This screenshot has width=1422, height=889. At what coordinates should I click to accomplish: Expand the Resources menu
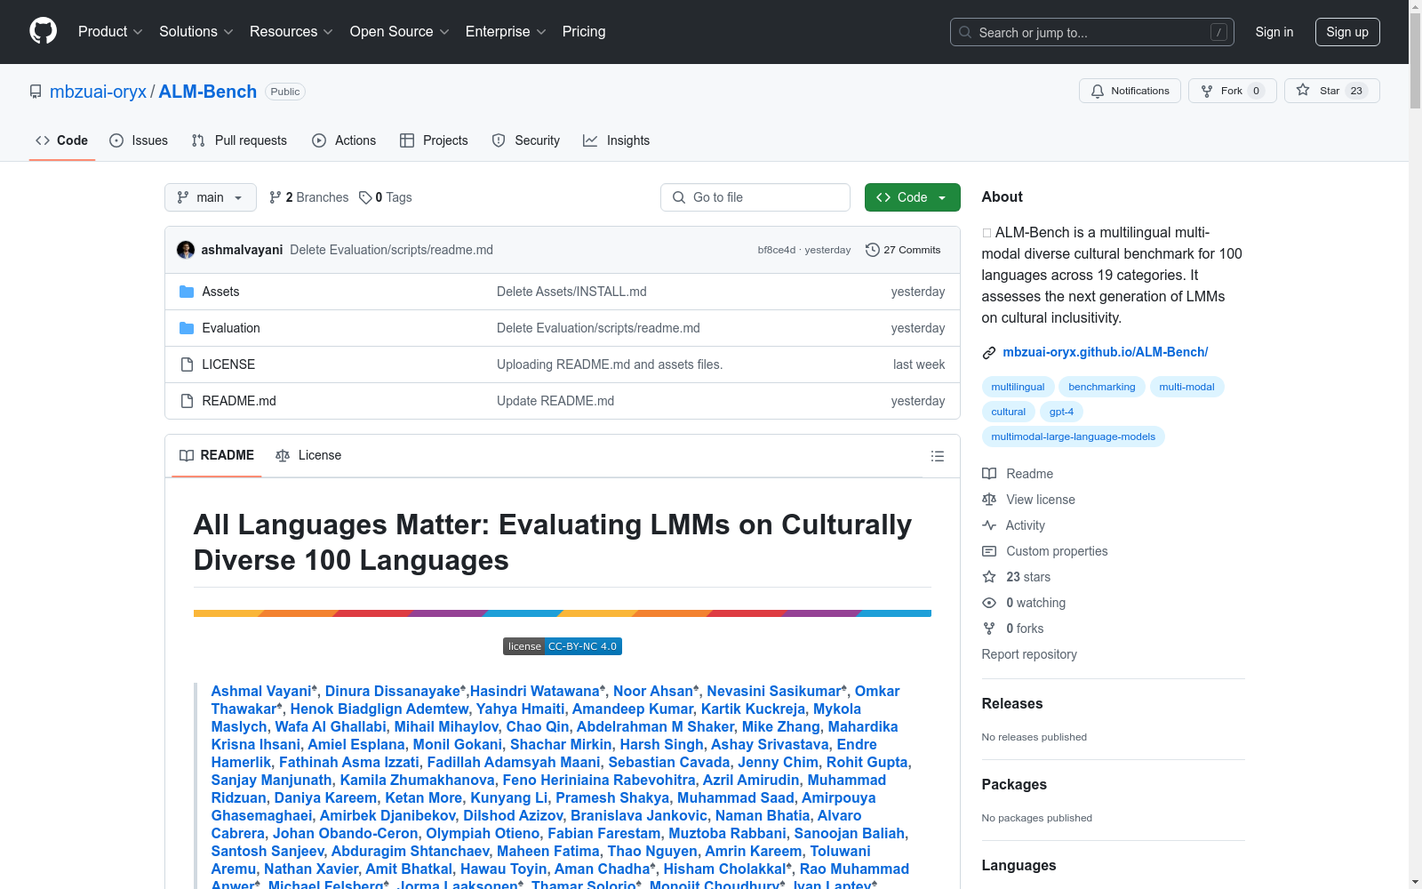(292, 32)
